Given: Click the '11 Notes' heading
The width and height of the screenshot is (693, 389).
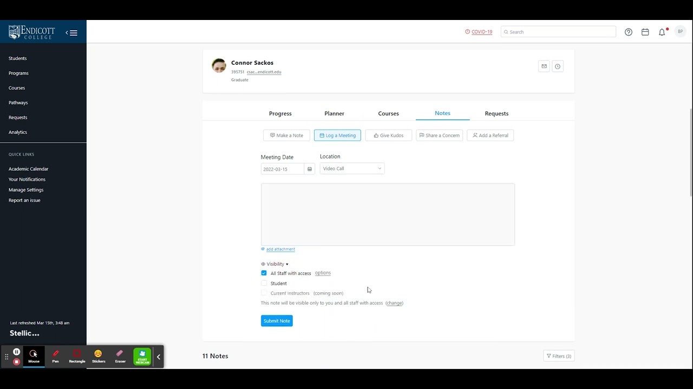Looking at the screenshot, I should pos(215,356).
